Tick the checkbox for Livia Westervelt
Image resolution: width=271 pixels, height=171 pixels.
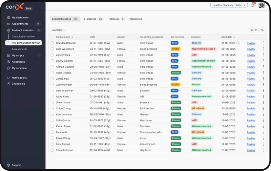tap(52, 49)
